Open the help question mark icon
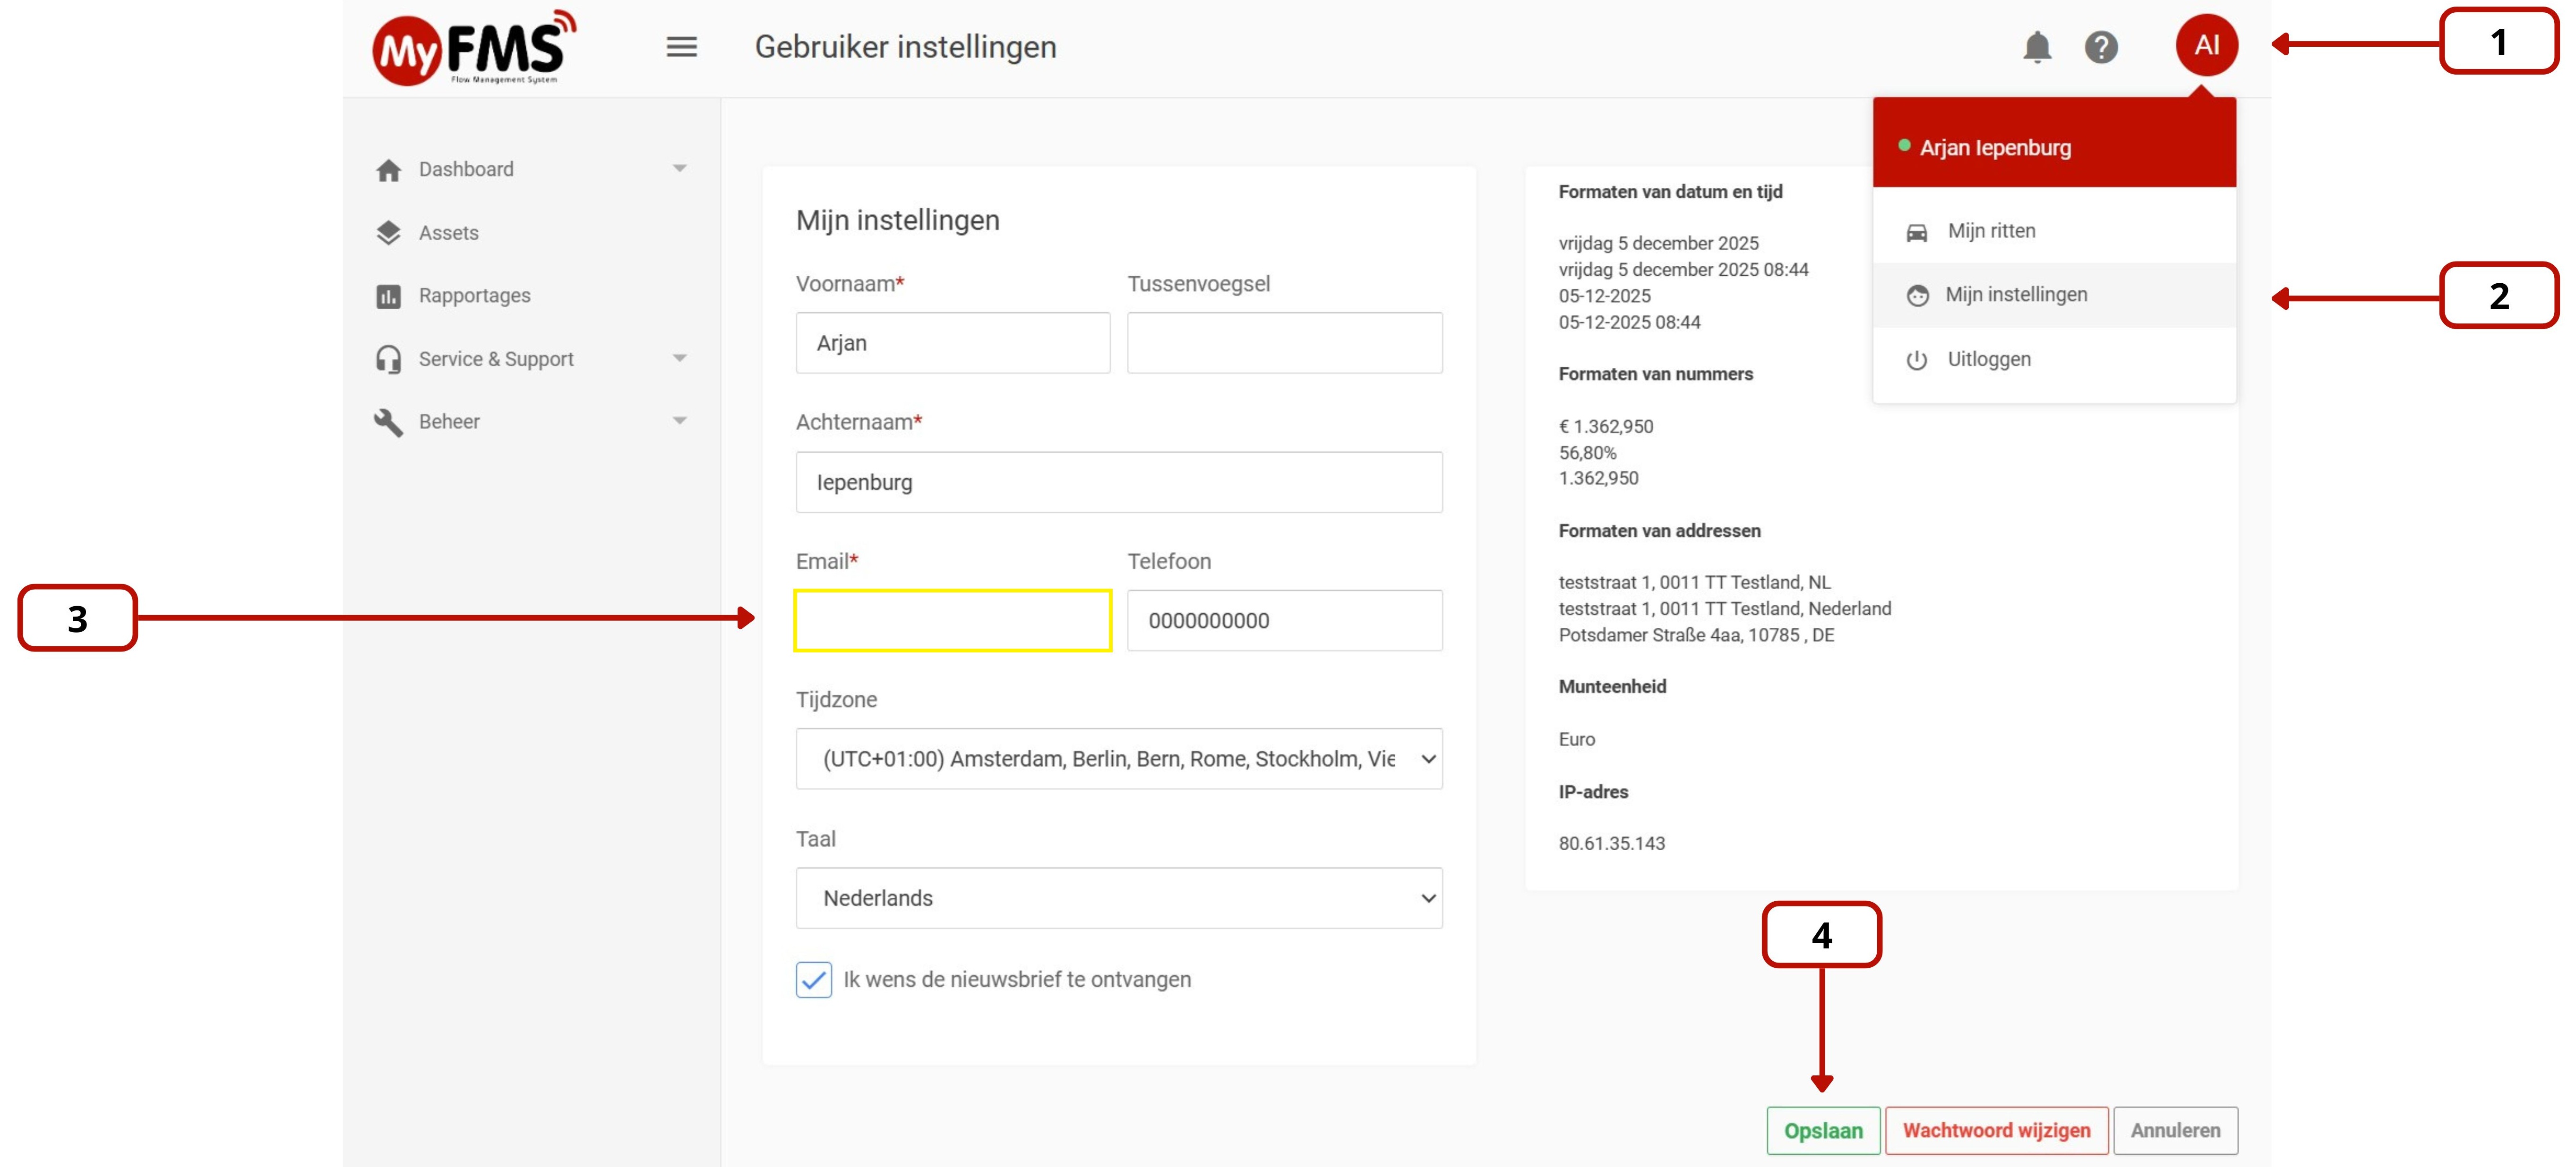 point(2100,47)
